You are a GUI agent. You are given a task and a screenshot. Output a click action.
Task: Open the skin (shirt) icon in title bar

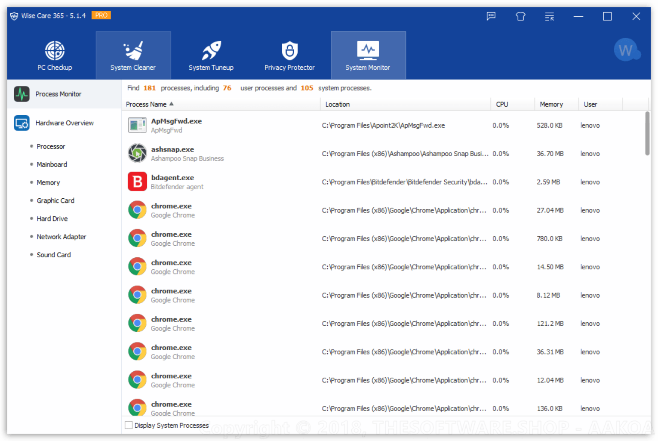click(520, 16)
